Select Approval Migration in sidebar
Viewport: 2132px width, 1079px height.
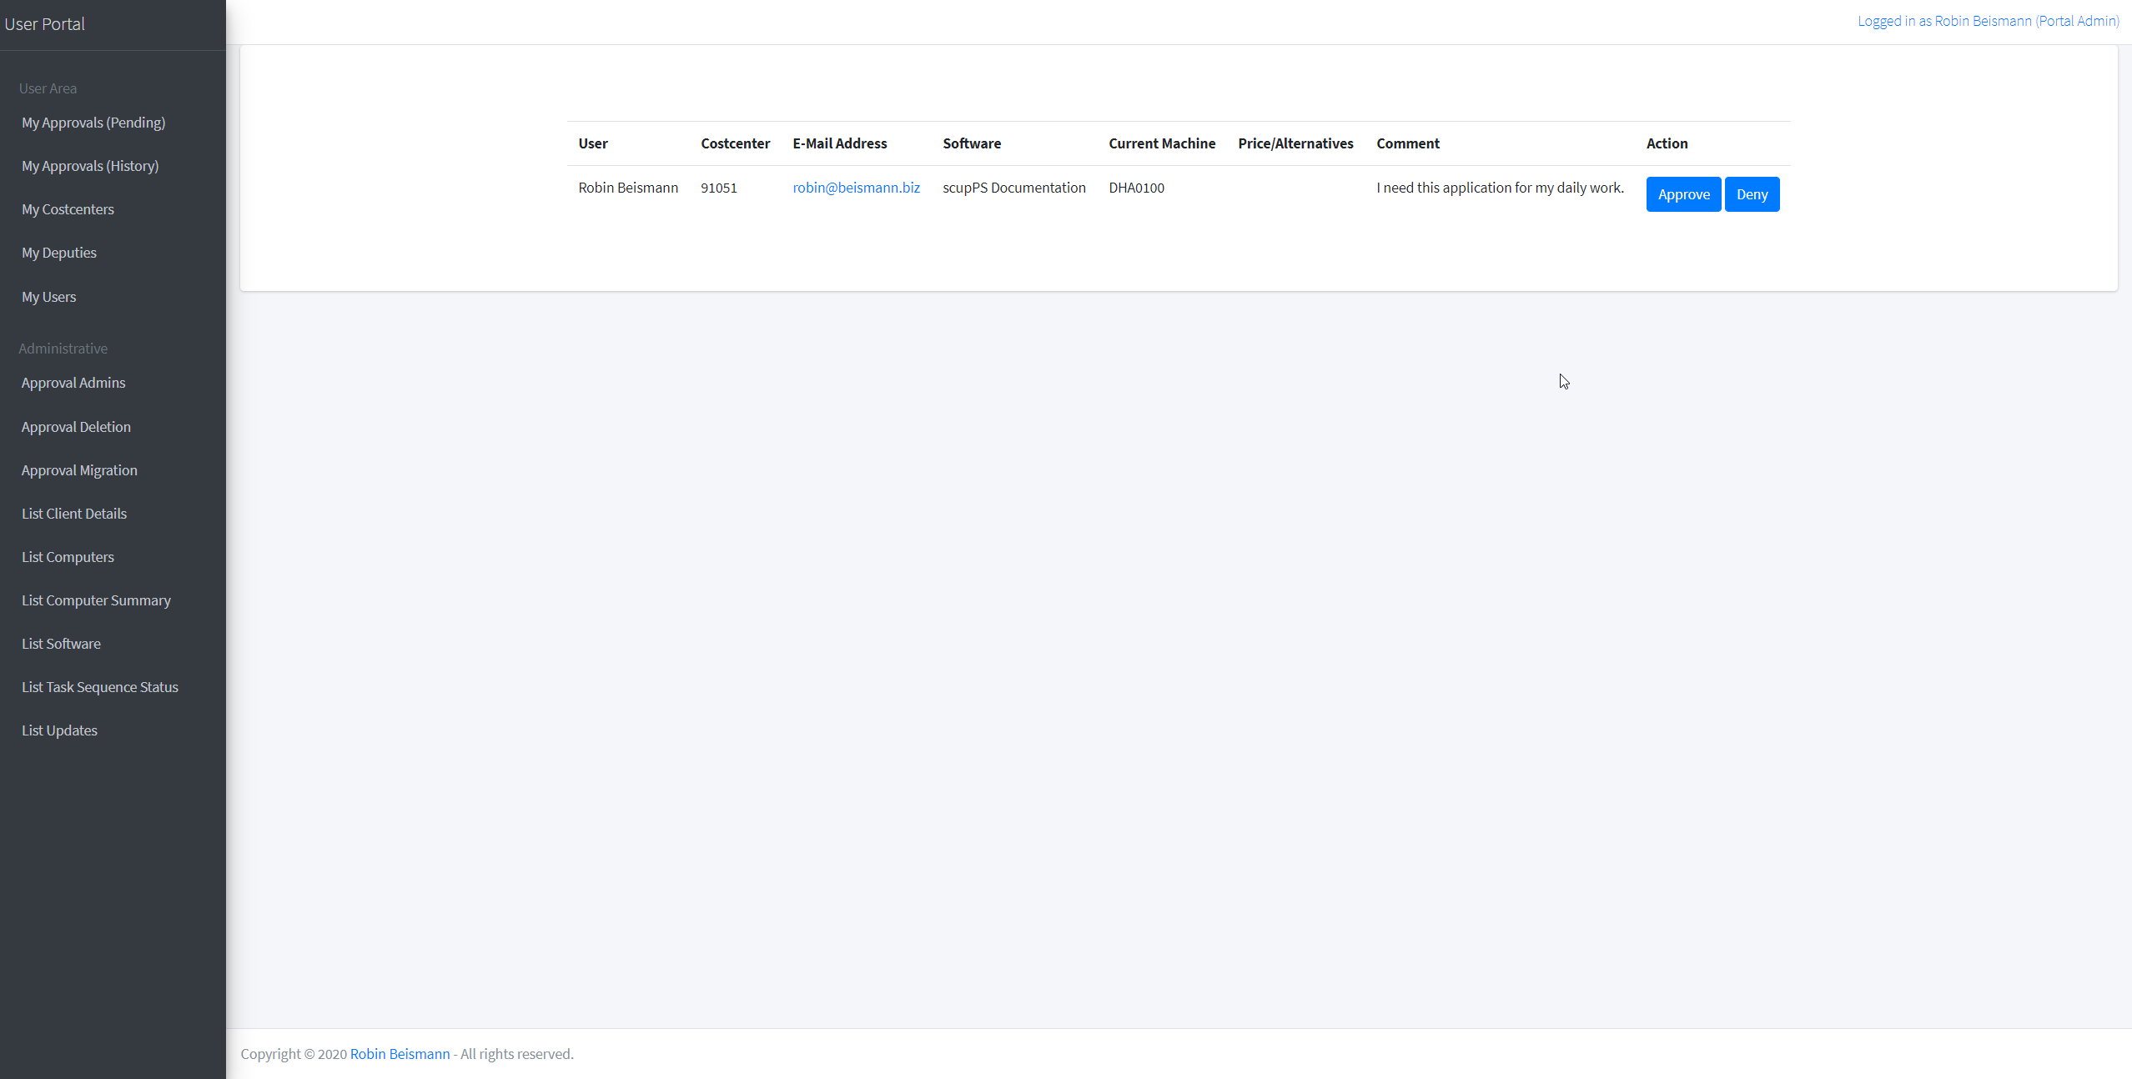(x=79, y=470)
